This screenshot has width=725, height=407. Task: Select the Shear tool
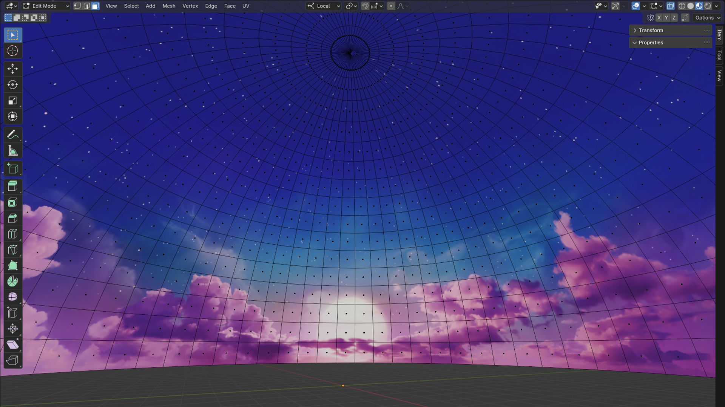[x=13, y=344]
